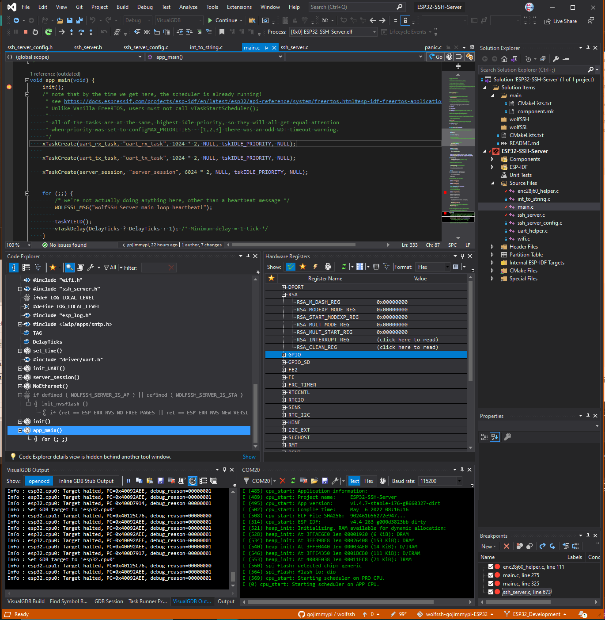Clear the COM20 terminal output
605x620 pixels.
[x=304, y=481]
